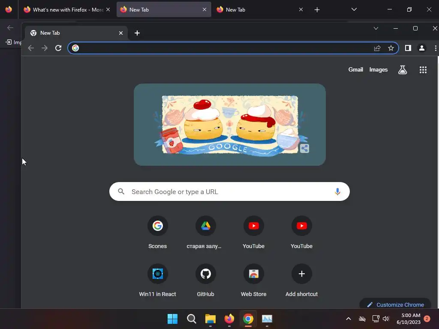Click the Chrome taskbar icon

click(x=248, y=319)
